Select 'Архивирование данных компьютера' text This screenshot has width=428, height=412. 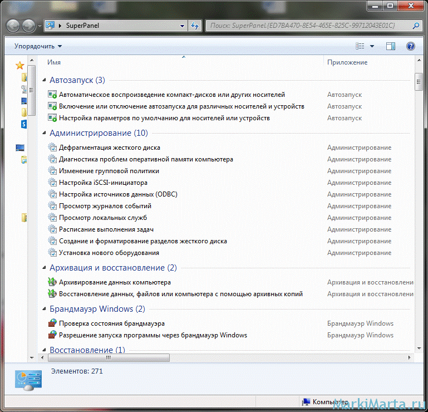pyautogui.click(x=115, y=282)
